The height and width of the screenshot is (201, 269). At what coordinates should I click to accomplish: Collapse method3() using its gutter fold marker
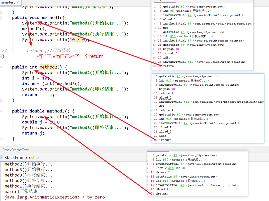tap(1, 111)
